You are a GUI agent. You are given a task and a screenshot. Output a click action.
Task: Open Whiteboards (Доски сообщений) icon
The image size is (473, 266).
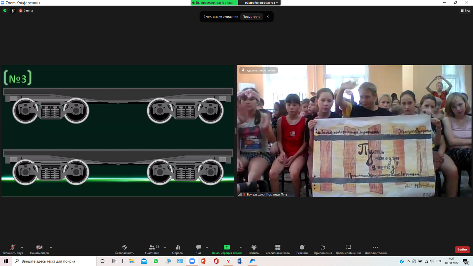[x=348, y=248]
